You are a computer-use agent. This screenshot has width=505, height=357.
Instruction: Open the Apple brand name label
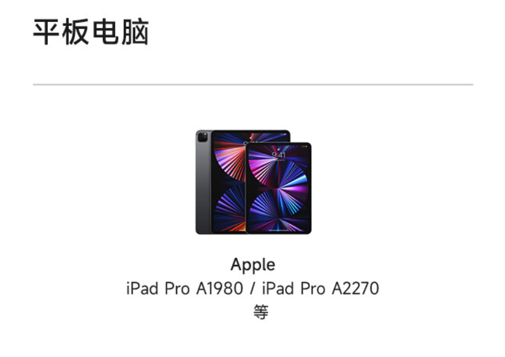point(253,265)
